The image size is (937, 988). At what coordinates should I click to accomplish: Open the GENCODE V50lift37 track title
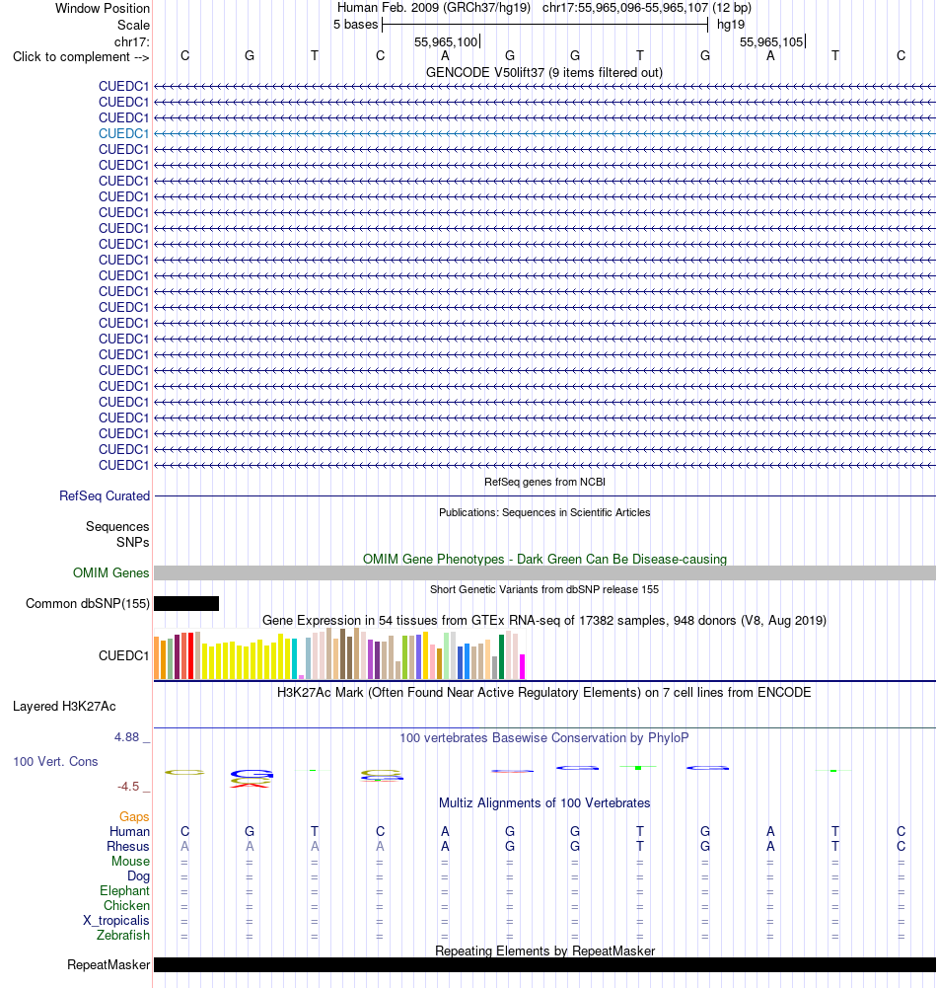(x=544, y=72)
